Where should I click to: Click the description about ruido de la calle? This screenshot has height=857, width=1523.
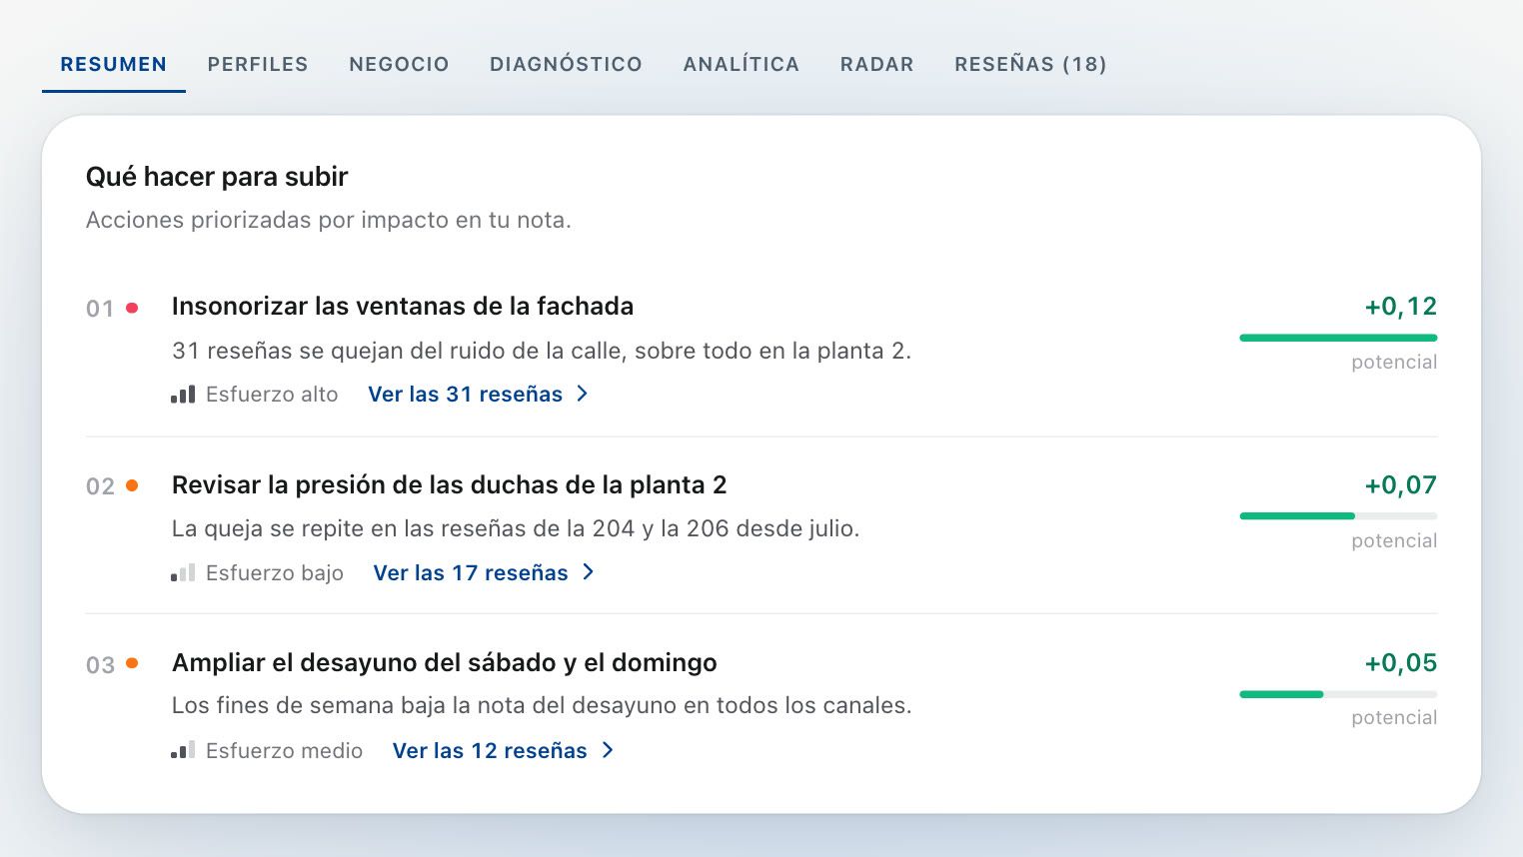(542, 351)
